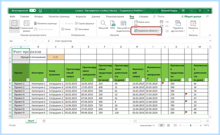Click the zoom out minus in status bar
220x135 pixels.
tap(180, 125)
